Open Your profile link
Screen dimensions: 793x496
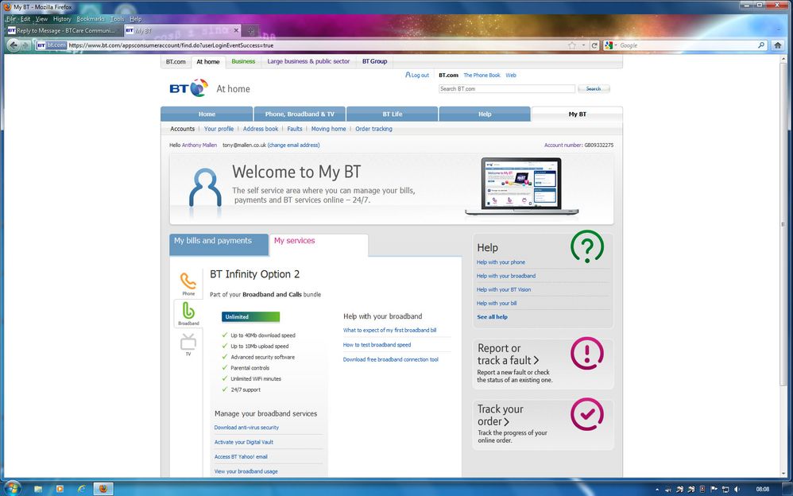(219, 129)
